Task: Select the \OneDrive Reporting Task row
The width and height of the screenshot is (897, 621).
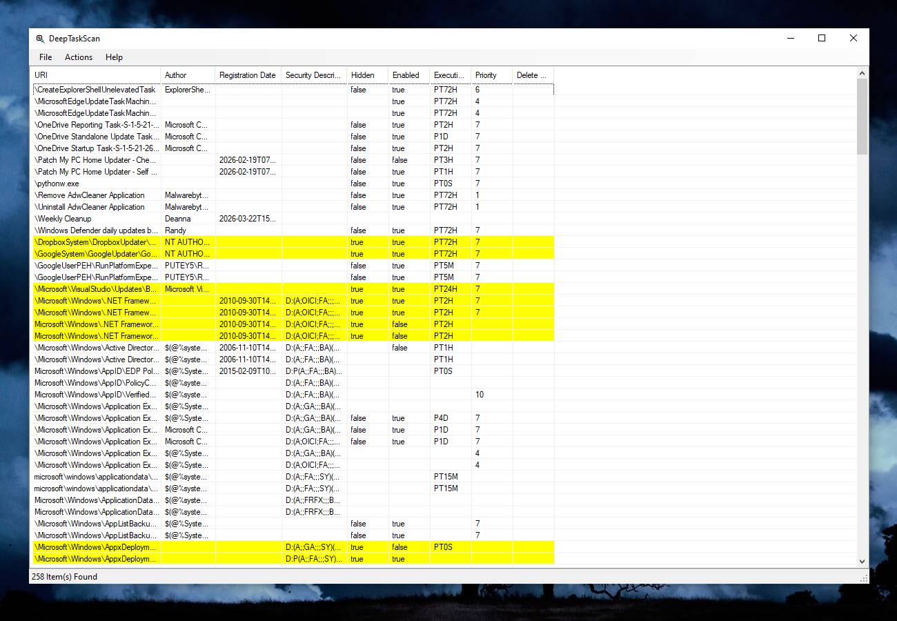Action: (293, 125)
